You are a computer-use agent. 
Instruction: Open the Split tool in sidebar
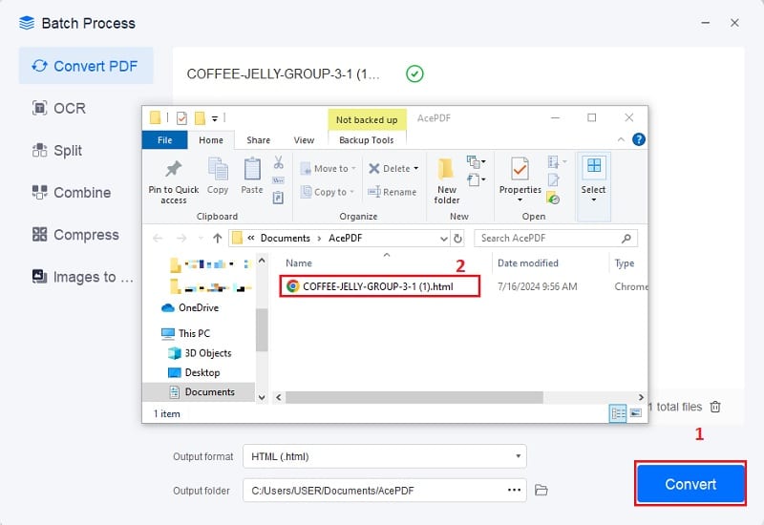pos(57,151)
